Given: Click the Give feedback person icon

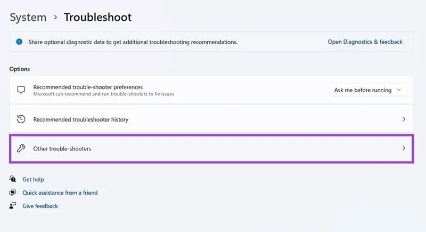Looking at the screenshot, I should click(x=13, y=206).
